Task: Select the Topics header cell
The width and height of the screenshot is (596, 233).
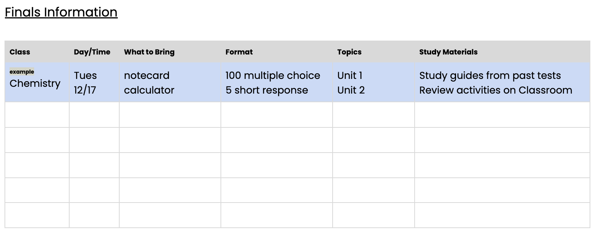Action: [374, 52]
